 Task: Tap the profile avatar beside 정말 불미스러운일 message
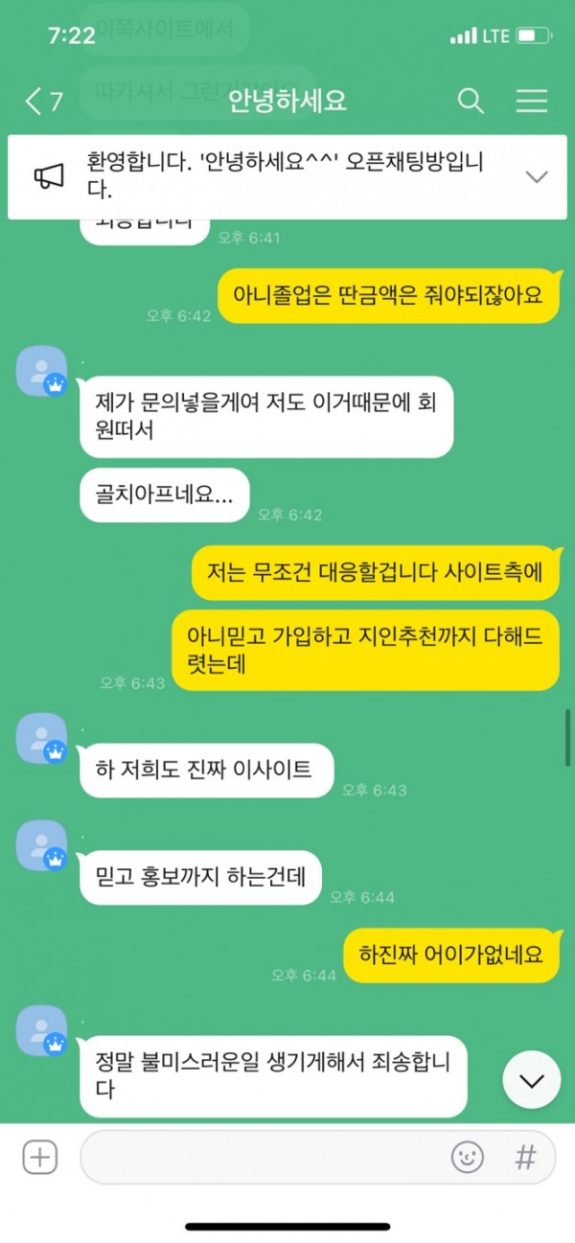tap(41, 1030)
